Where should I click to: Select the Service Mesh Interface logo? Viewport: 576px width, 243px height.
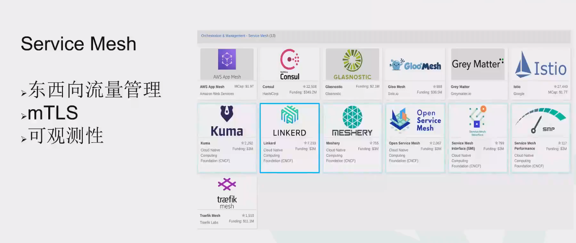[478, 121]
